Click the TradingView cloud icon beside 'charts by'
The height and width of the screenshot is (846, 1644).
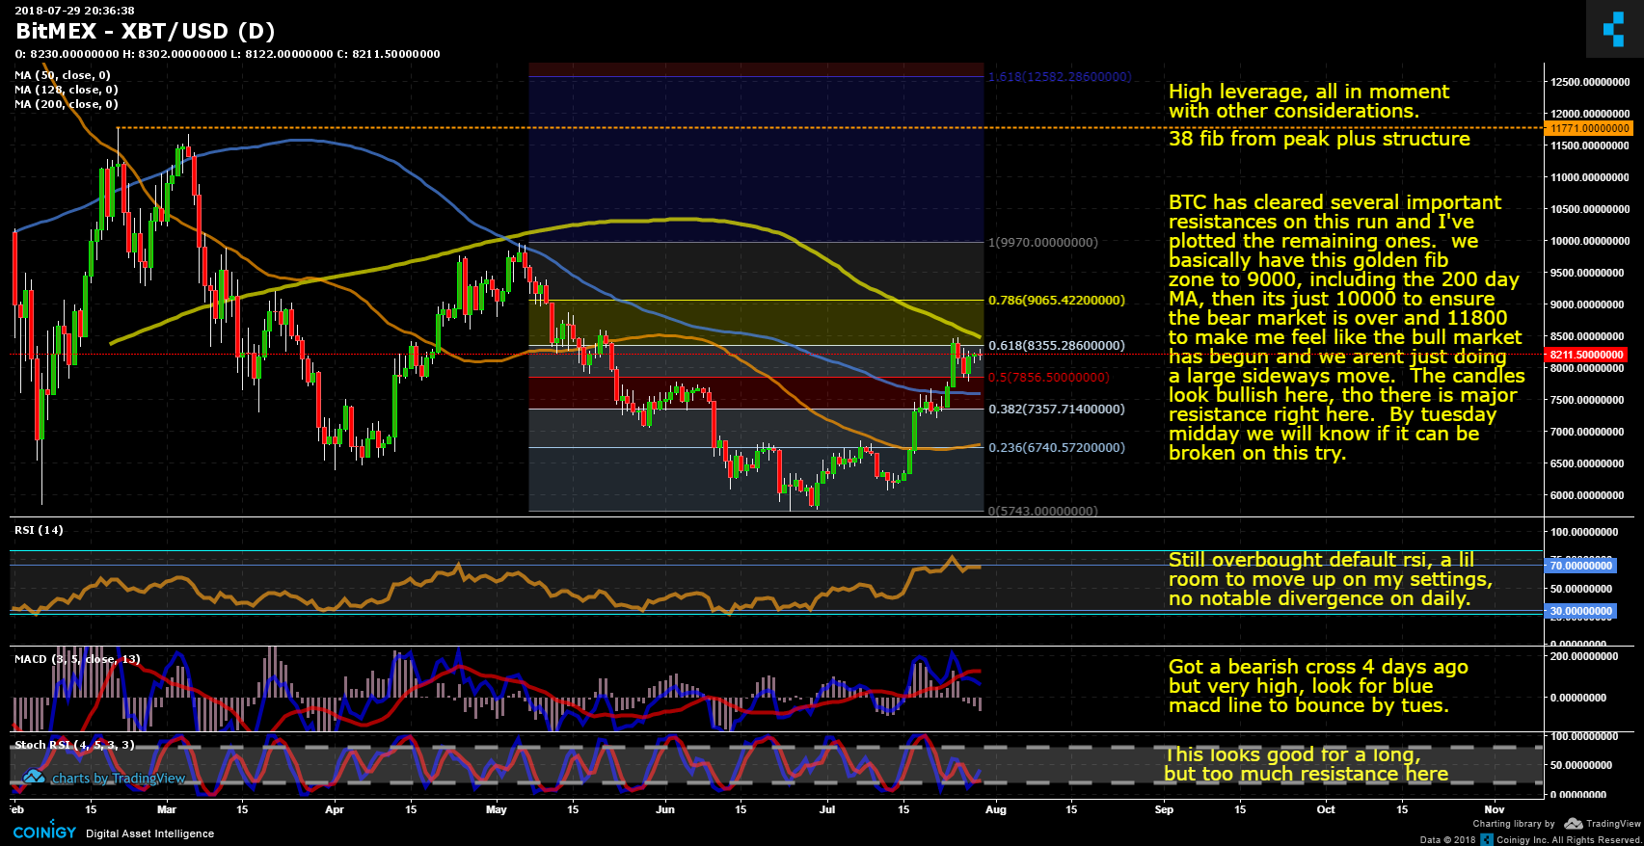click(34, 777)
